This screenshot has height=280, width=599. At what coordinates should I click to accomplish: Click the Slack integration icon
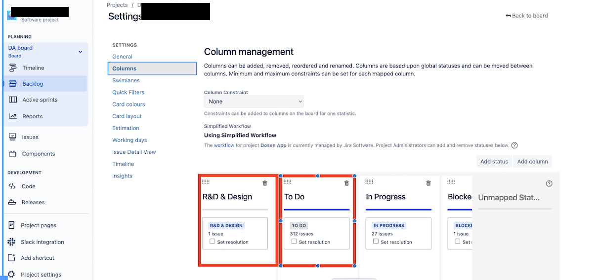pos(11,242)
